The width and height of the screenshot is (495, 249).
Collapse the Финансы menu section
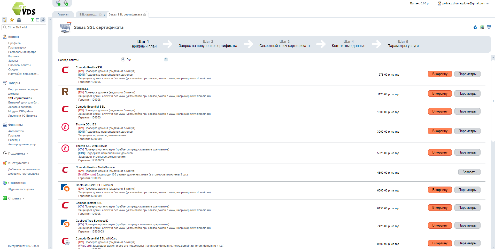(15, 125)
